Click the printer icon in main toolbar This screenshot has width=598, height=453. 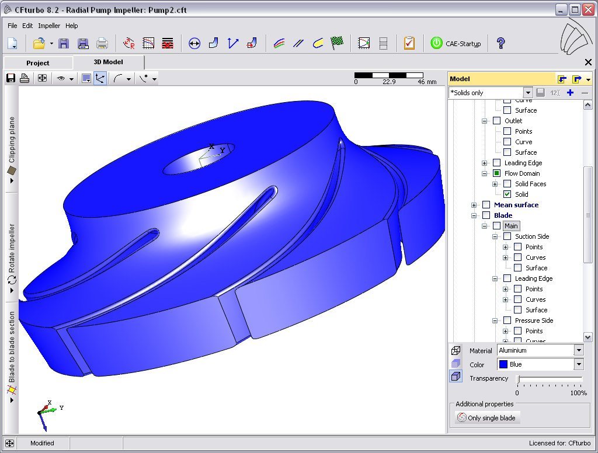102,43
